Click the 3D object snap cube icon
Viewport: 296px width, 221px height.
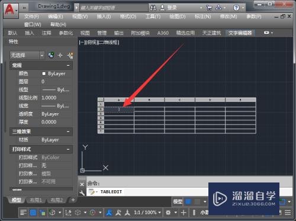(x=52, y=213)
